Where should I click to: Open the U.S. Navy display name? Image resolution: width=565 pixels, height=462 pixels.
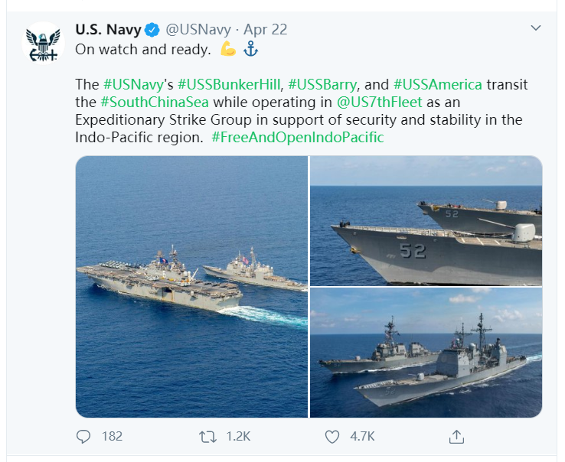(108, 30)
